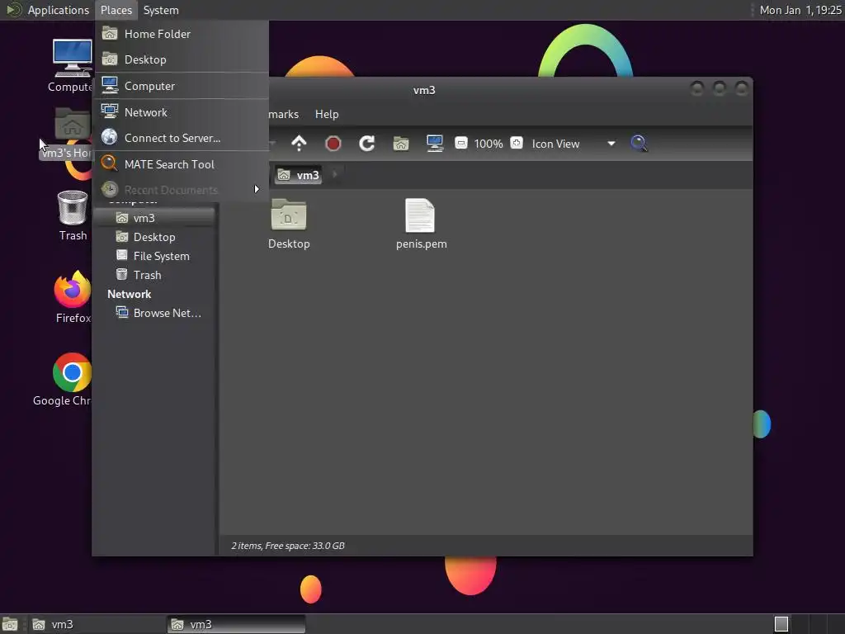This screenshot has height=634, width=845.
Task: Click the Computer desktop icon
Action: point(72,65)
